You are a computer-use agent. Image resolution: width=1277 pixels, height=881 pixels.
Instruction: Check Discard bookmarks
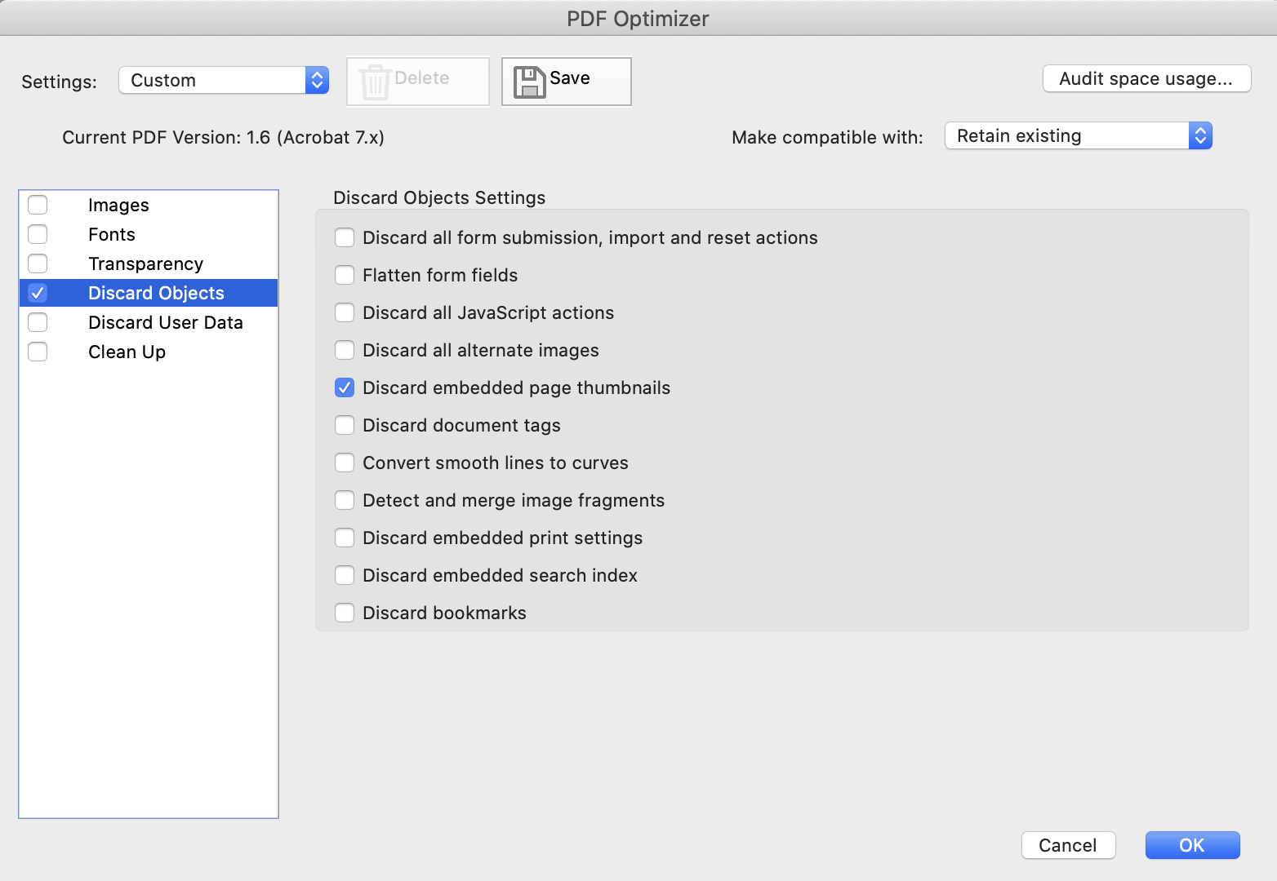pos(345,613)
